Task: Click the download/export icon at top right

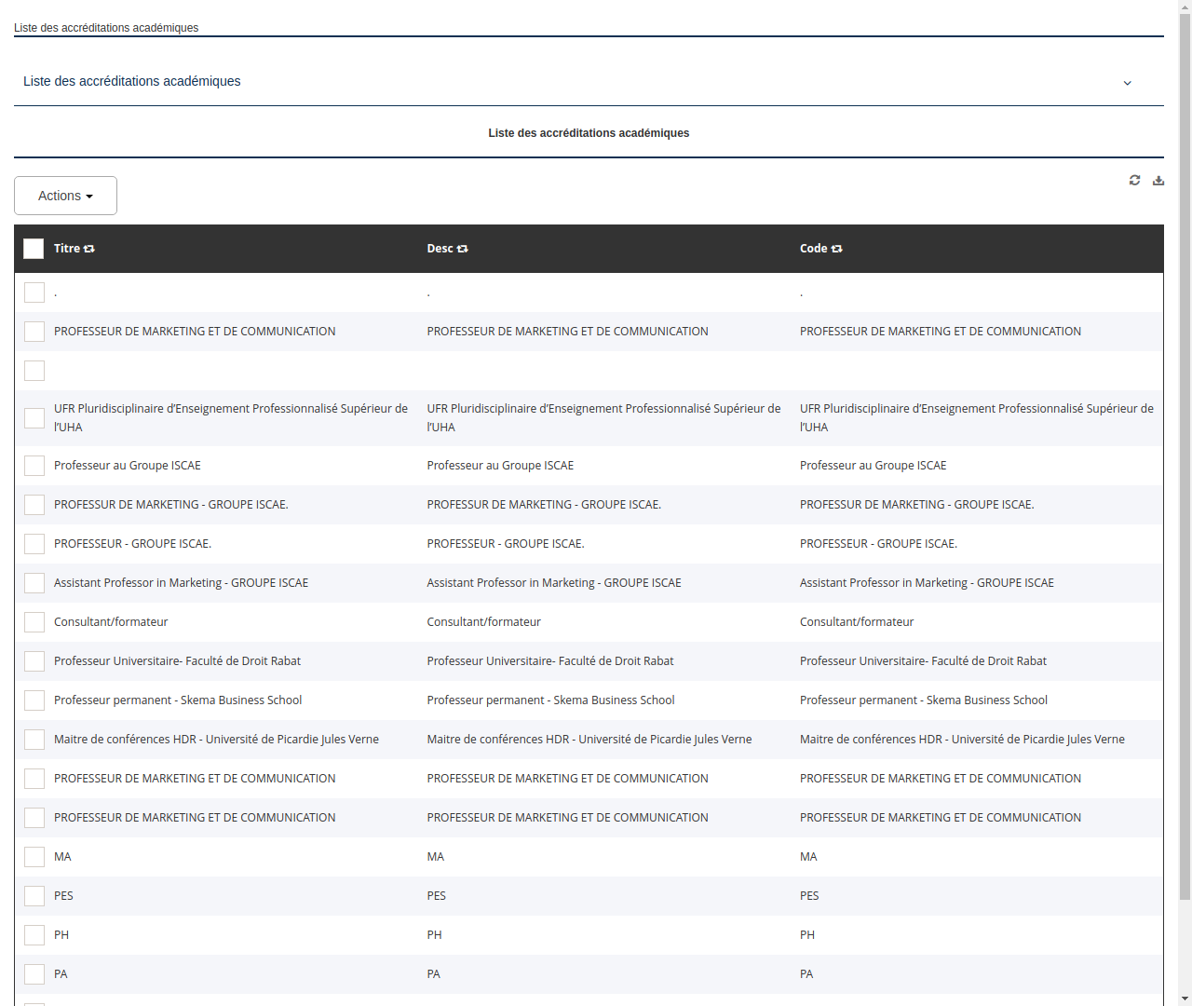Action: [x=1158, y=180]
